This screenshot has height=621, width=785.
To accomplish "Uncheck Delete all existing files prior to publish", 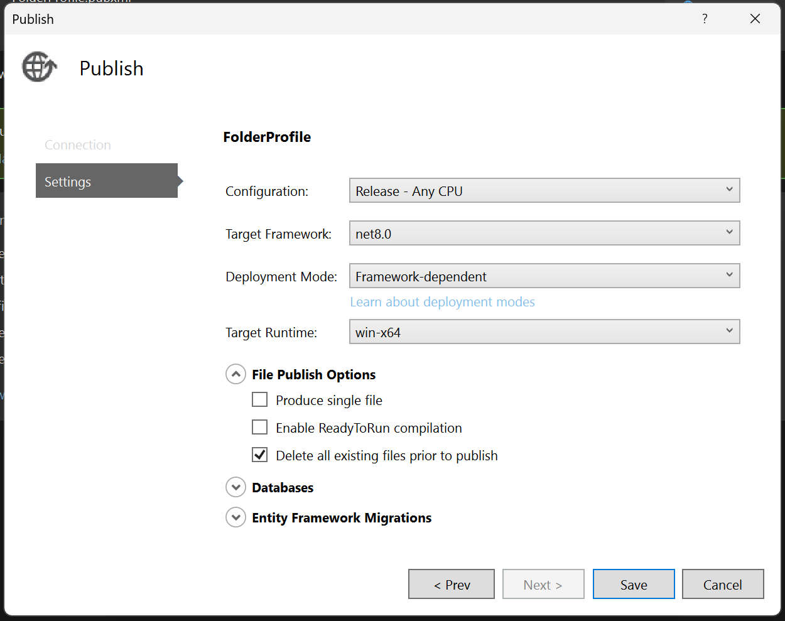I will (x=259, y=455).
